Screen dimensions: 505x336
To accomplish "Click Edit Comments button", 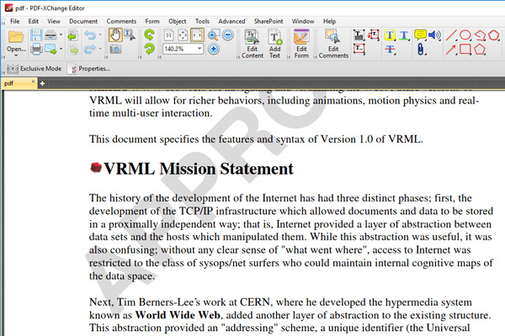I will coord(333,44).
